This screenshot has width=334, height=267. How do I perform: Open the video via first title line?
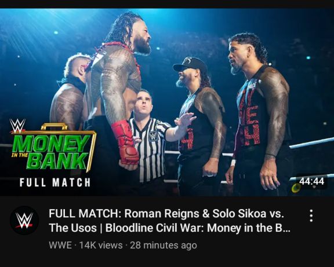coord(166,214)
